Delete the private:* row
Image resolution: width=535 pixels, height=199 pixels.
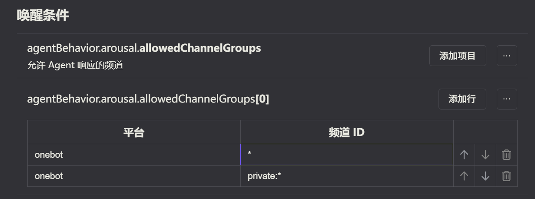coord(506,176)
